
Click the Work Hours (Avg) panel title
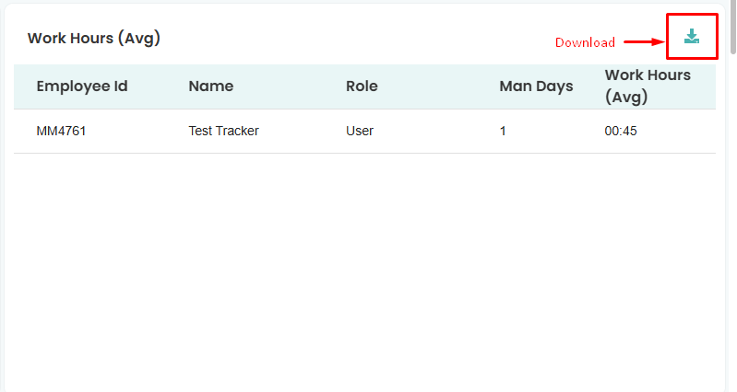[x=94, y=38]
